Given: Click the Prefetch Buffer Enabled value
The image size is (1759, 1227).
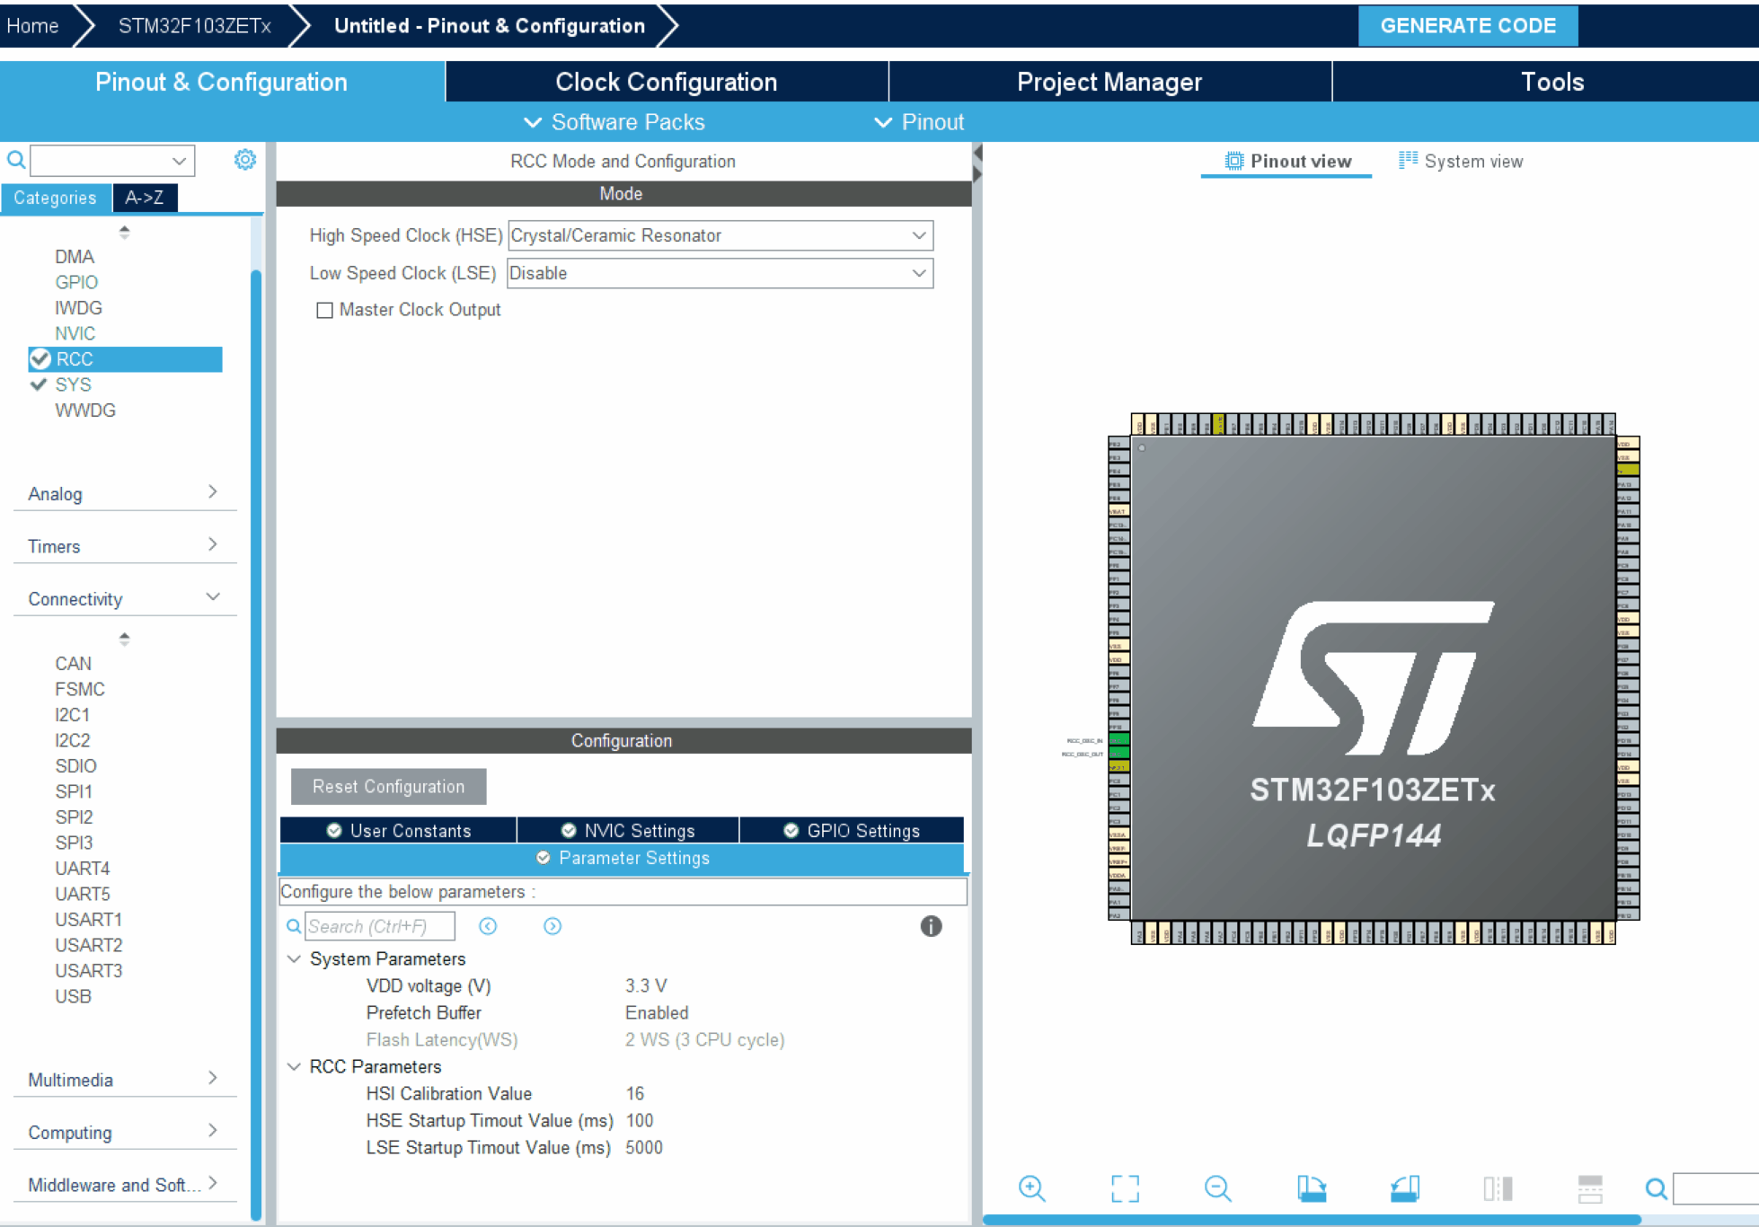Looking at the screenshot, I should point(657,1012).
